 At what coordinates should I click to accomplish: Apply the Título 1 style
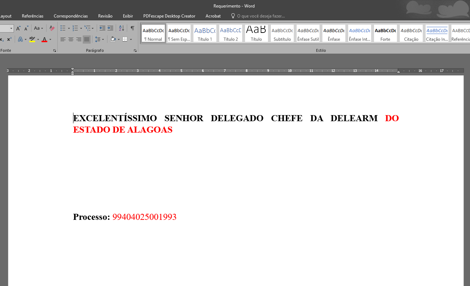[205, 33]
